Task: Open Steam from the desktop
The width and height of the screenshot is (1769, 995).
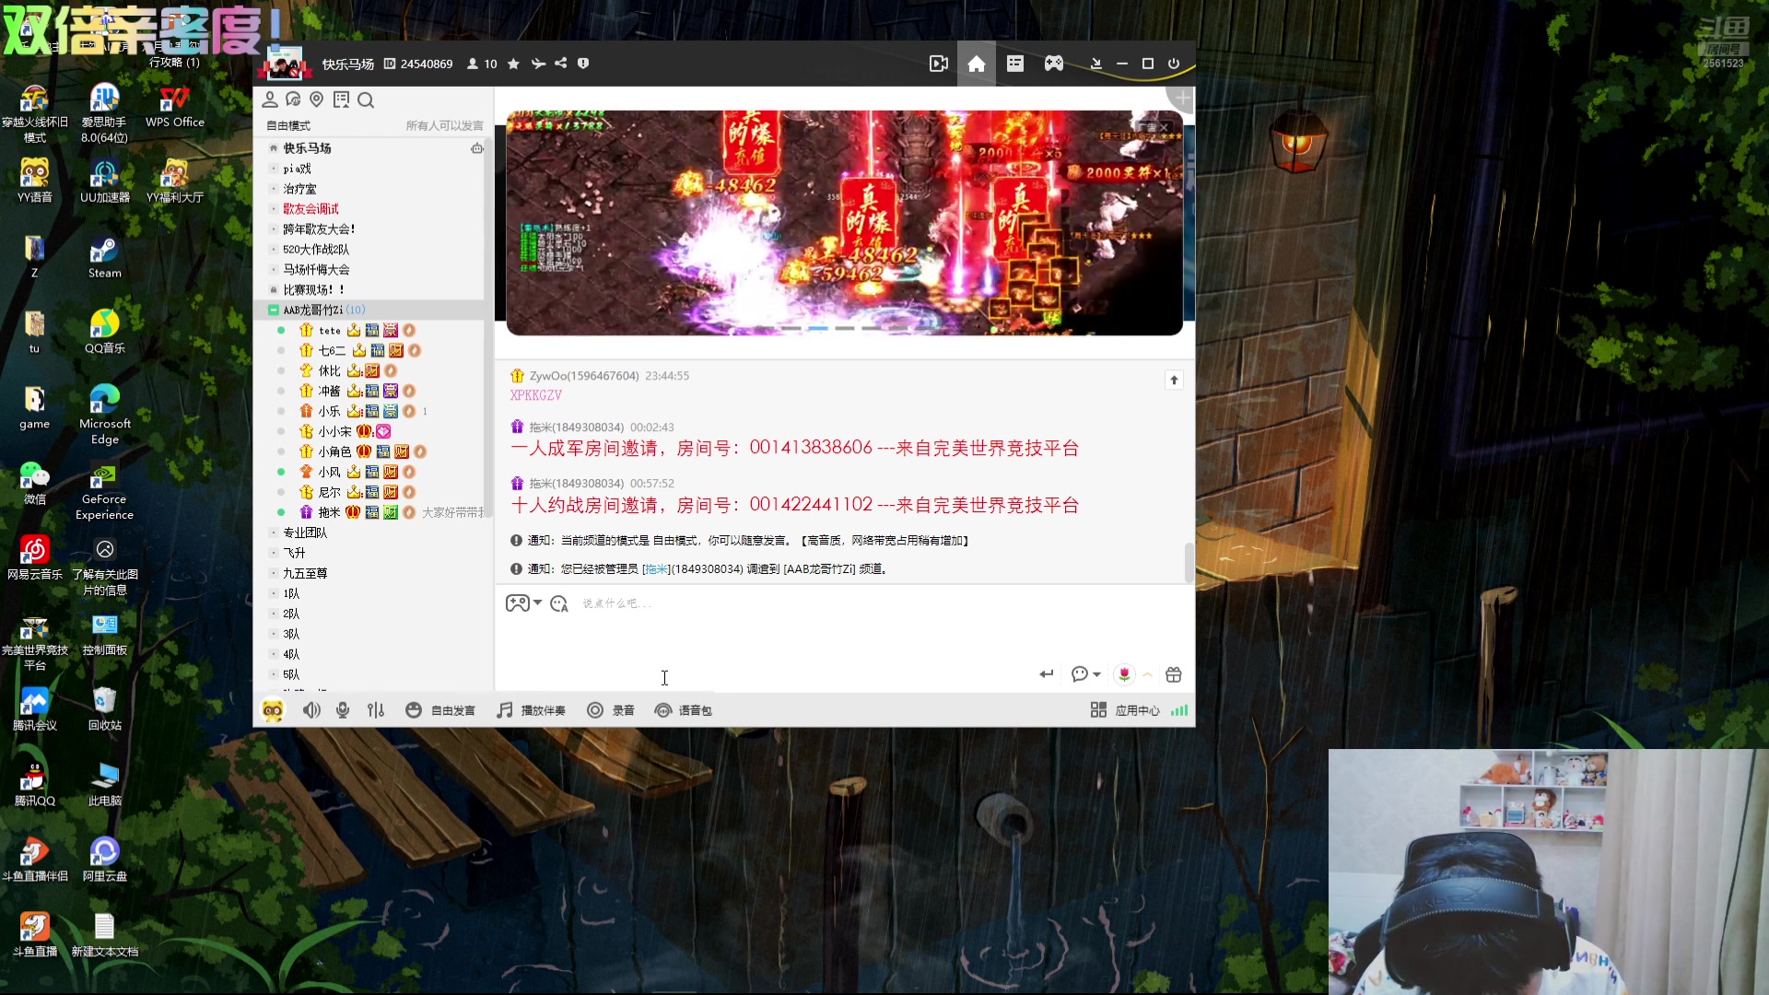Action: (x=104, y=257)
